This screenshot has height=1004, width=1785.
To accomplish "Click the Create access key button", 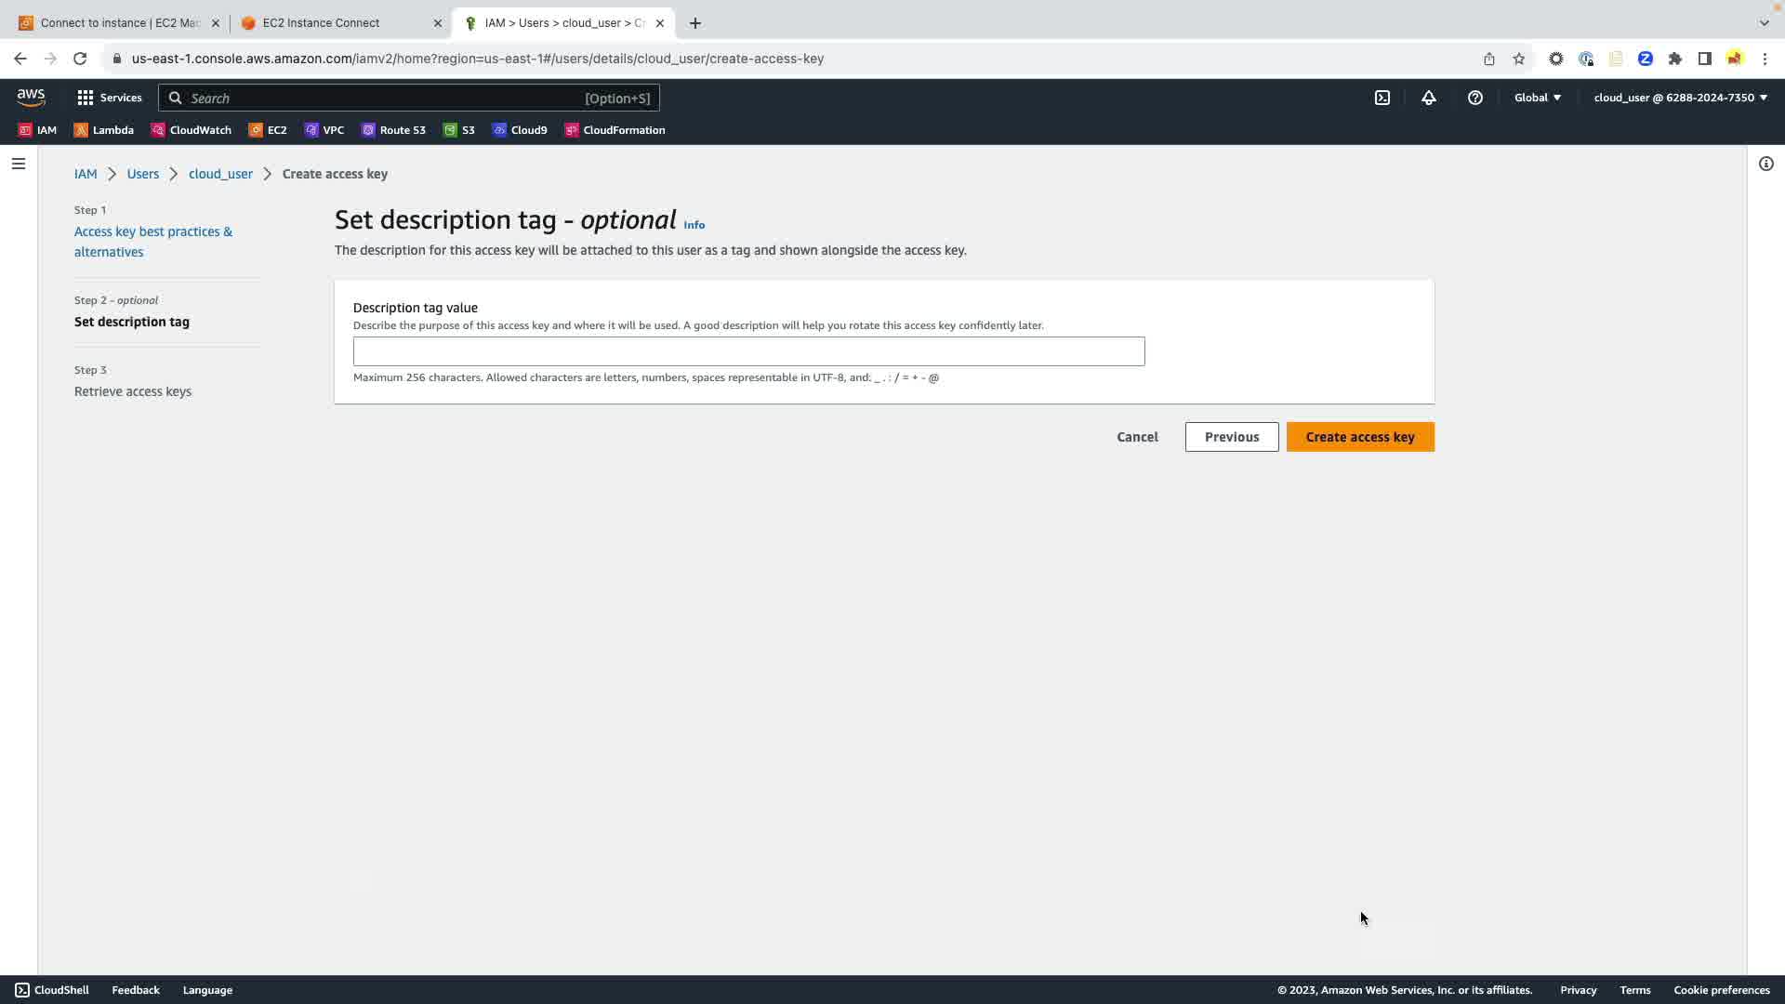I will click(x=1360, y=437).
